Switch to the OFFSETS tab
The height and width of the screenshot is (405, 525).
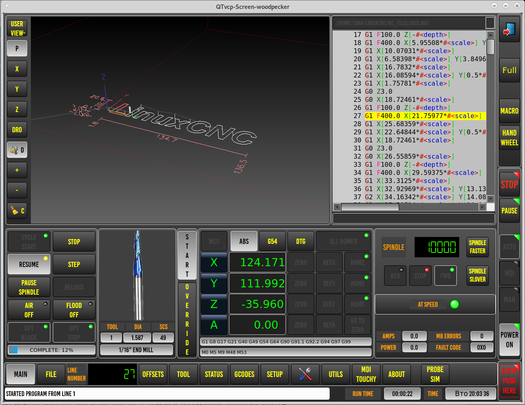(x=153, y=374)
